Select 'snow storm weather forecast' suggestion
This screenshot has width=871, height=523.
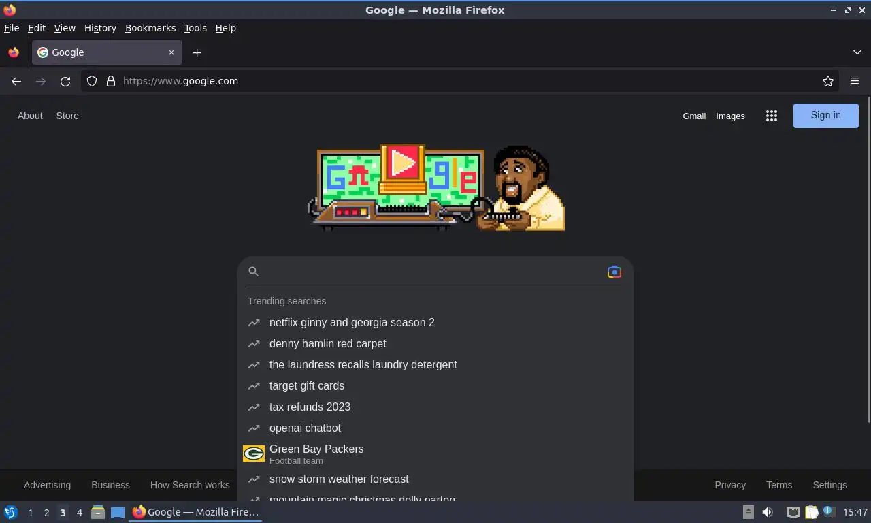pyautogui.click(x=435, y=479)
